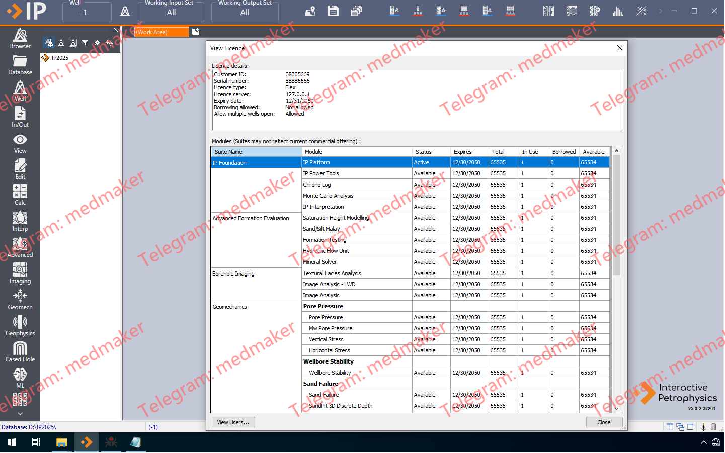Open the Working Output Set dropdown
Image resolution: width=725 pixels, height=453 pixels.
click(245, 12)
